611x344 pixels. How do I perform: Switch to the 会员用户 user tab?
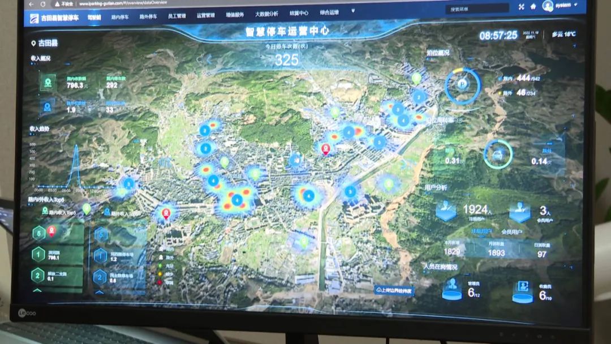[511, 232]
